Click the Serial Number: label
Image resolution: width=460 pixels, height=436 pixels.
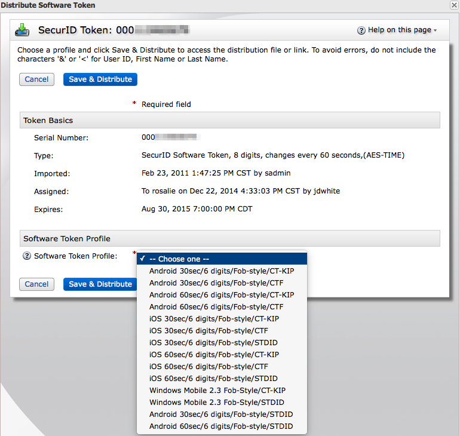[x=61, y=138]
